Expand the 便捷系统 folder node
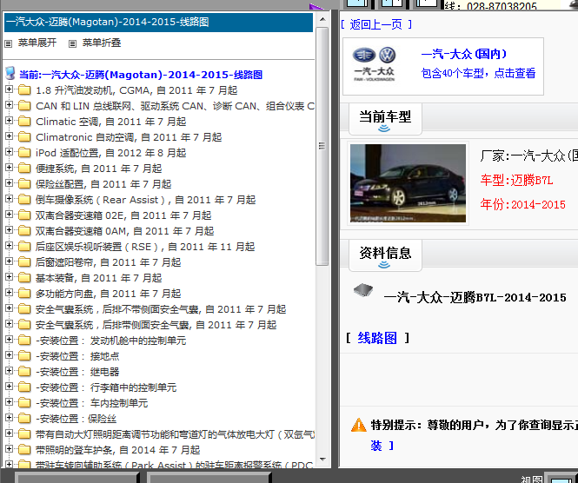 [10, 168]
